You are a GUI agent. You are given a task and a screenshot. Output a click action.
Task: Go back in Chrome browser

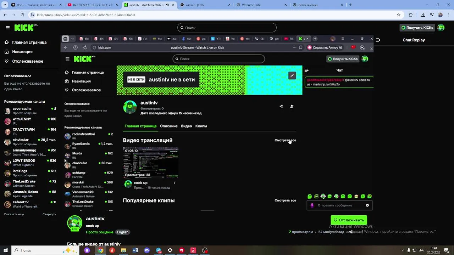point(5,15)
